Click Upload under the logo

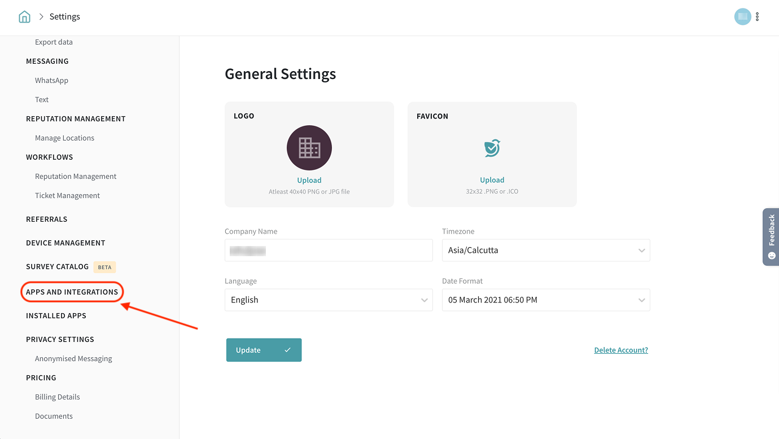tap(309, 180)
